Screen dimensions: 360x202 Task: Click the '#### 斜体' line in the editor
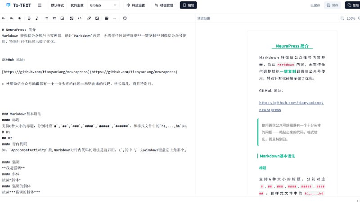click(x=11, y=174)
